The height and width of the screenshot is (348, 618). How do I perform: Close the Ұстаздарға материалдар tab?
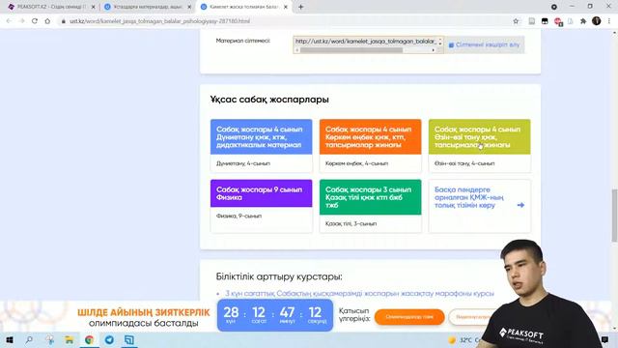click(x=189, y=7)
